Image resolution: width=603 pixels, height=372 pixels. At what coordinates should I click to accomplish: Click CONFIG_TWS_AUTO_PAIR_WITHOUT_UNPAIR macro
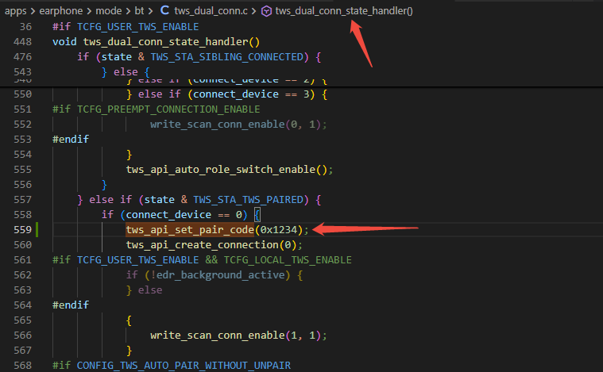pos(184,366)
